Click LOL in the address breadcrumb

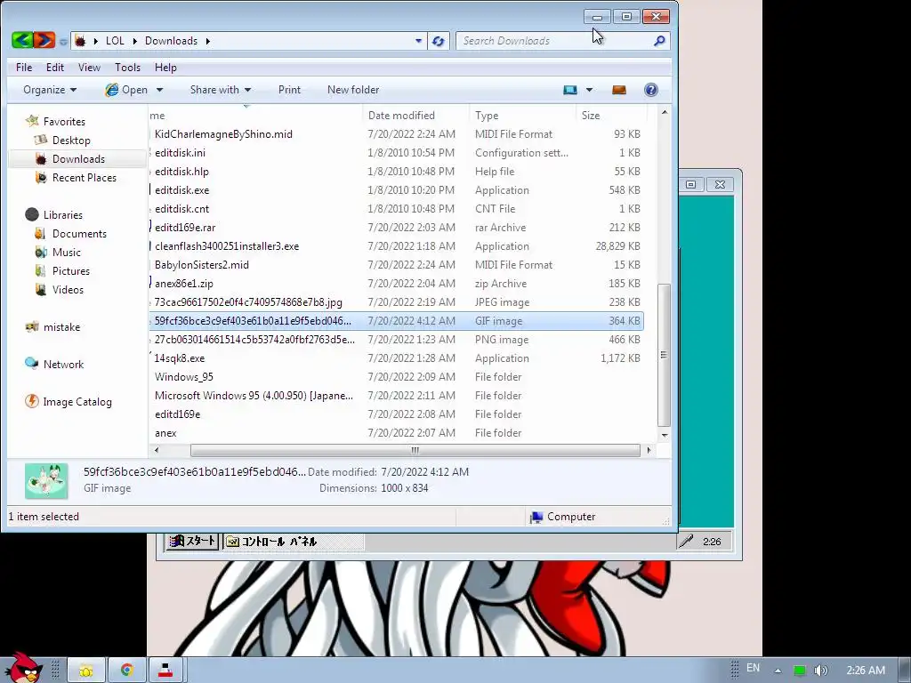(115, 41)
